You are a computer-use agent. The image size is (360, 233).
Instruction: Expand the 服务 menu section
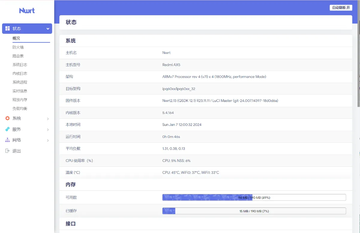click(x=16, y=129)
